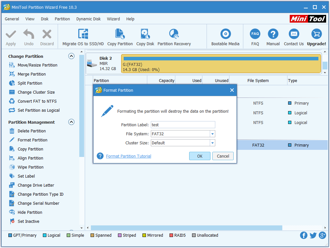The image size is (330, 248).
Task: Click the Partition Label text field
Action: click(183, 125)
